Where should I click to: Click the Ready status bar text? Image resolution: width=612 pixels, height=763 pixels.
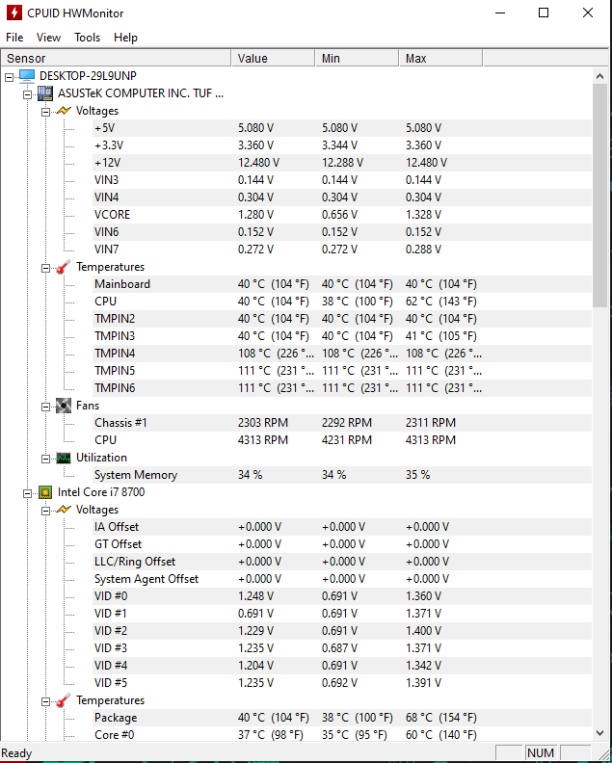point(16,753)
